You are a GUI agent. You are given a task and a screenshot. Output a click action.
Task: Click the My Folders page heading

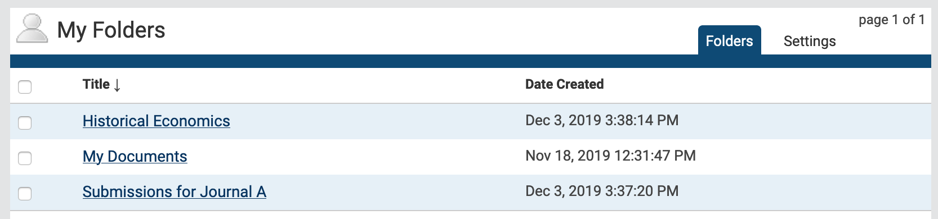(x=111, y=30)
